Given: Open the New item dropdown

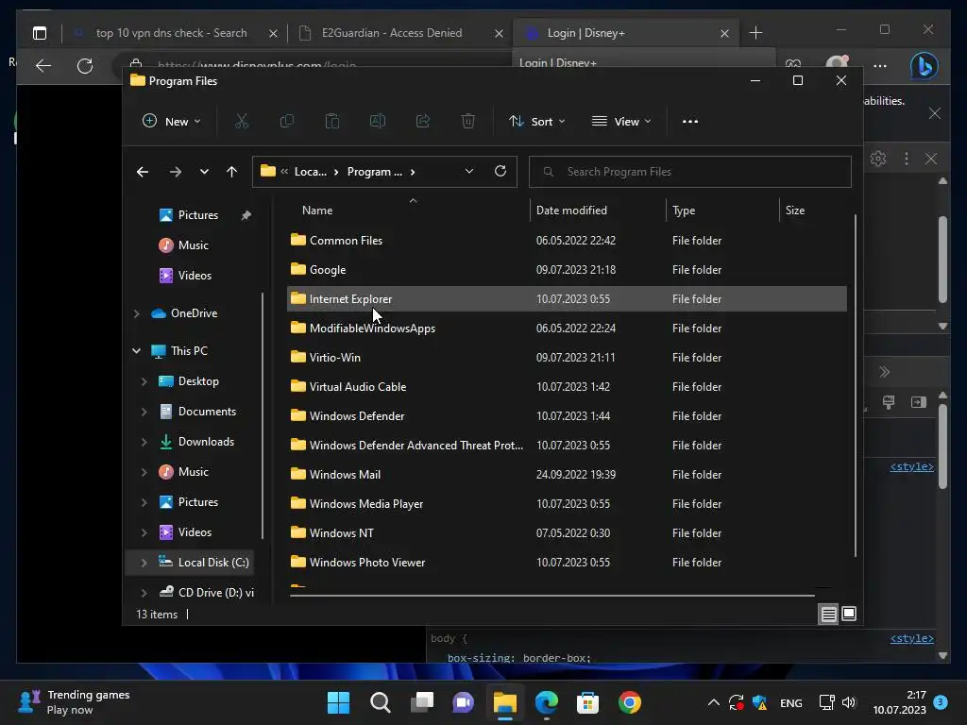Looking at the screenshot, I should [x=172, y=122].
